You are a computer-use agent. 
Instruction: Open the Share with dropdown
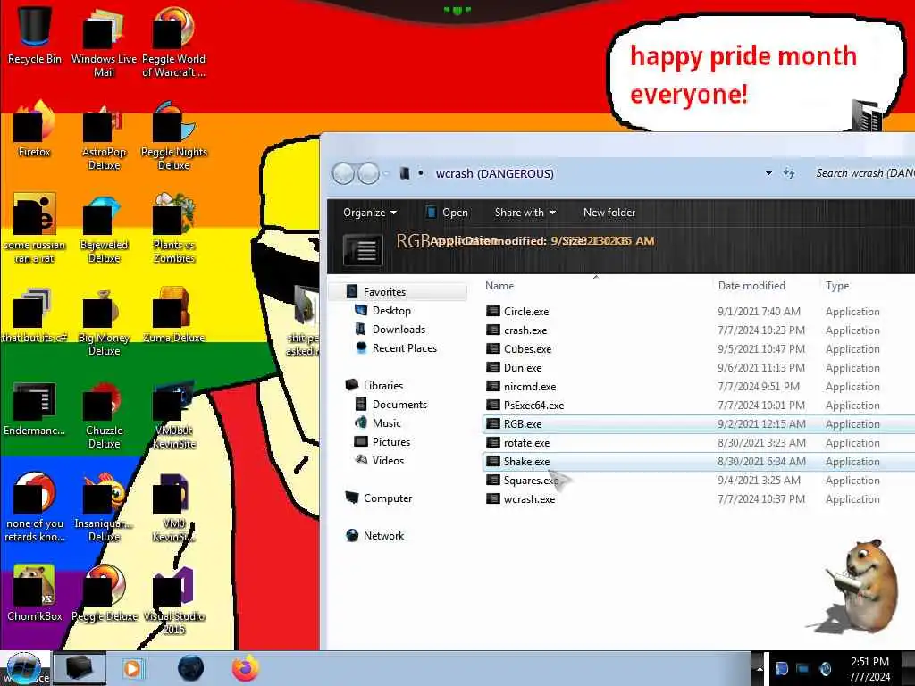[x=525, y=213]
